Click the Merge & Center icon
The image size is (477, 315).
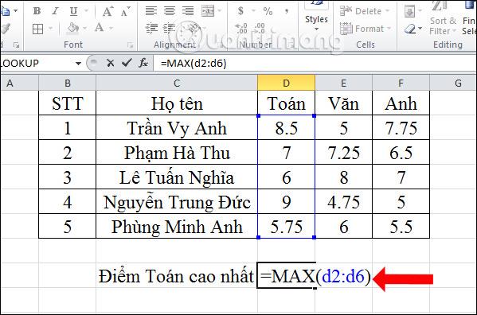point(208,11)
